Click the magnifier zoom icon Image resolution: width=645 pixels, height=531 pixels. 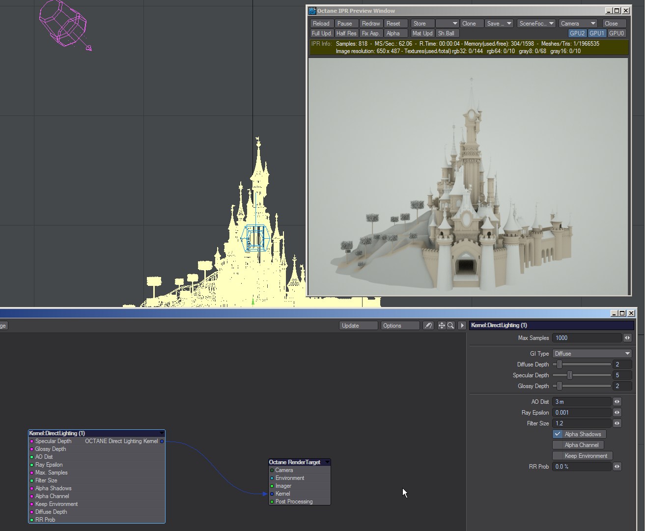[x=450, y=325]
